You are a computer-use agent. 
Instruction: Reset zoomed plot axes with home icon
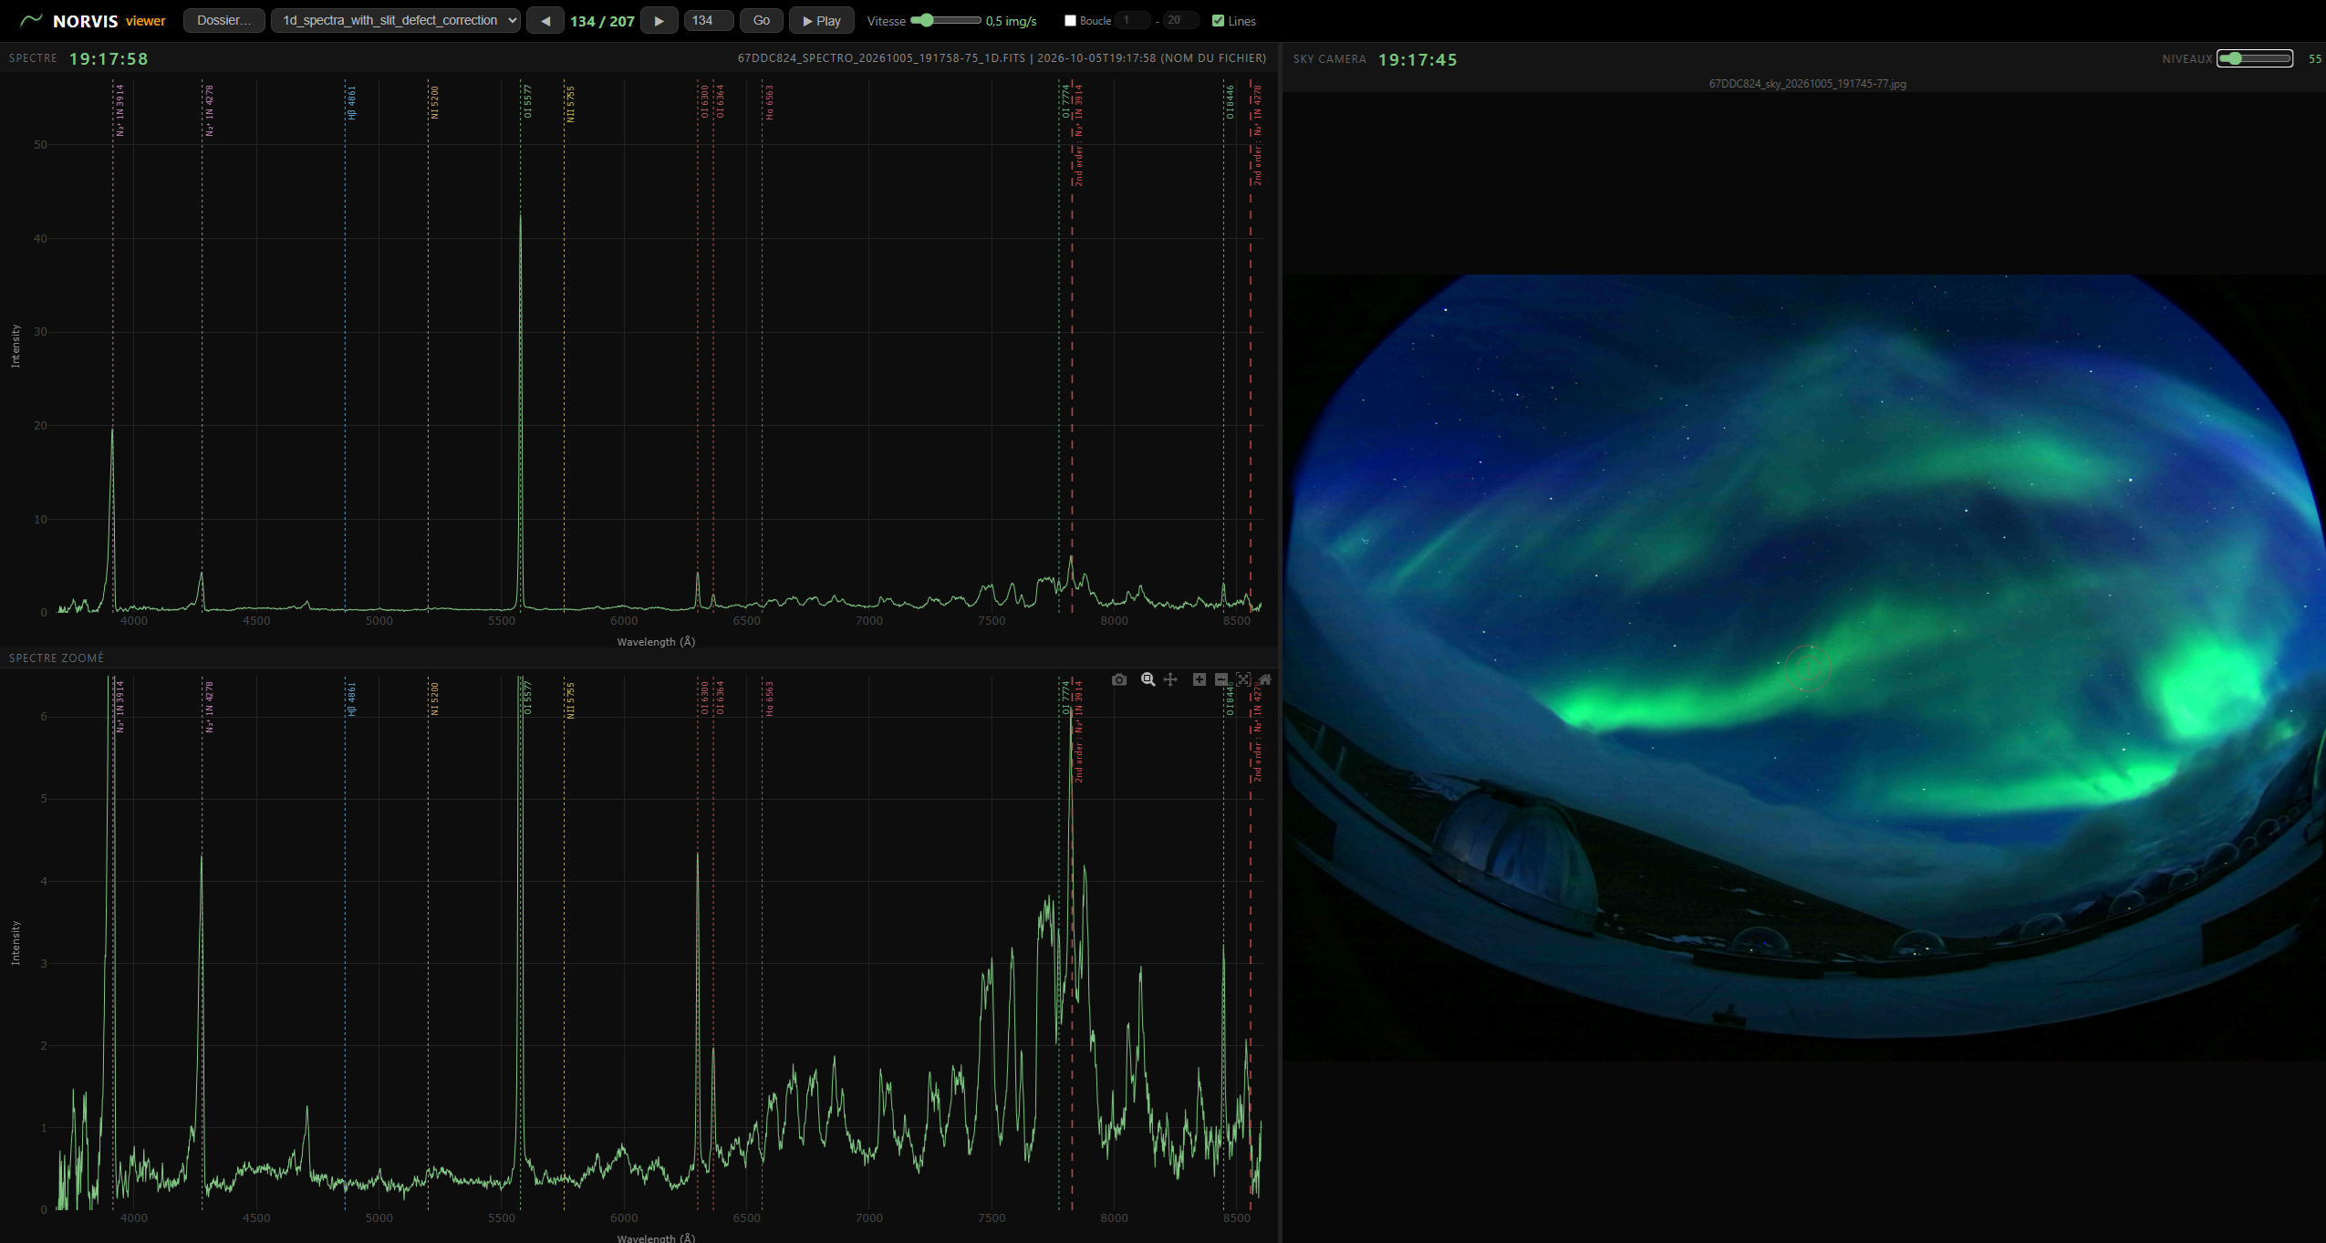[1265, 679]
